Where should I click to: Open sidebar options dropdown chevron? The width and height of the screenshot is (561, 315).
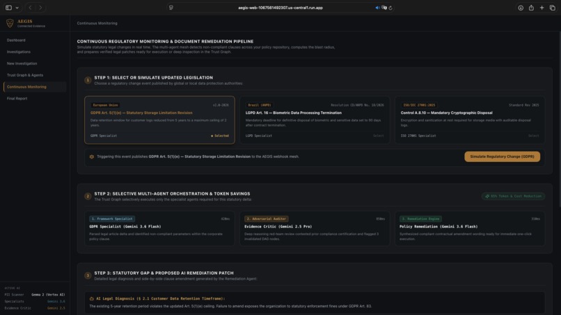tap(17, 8)
